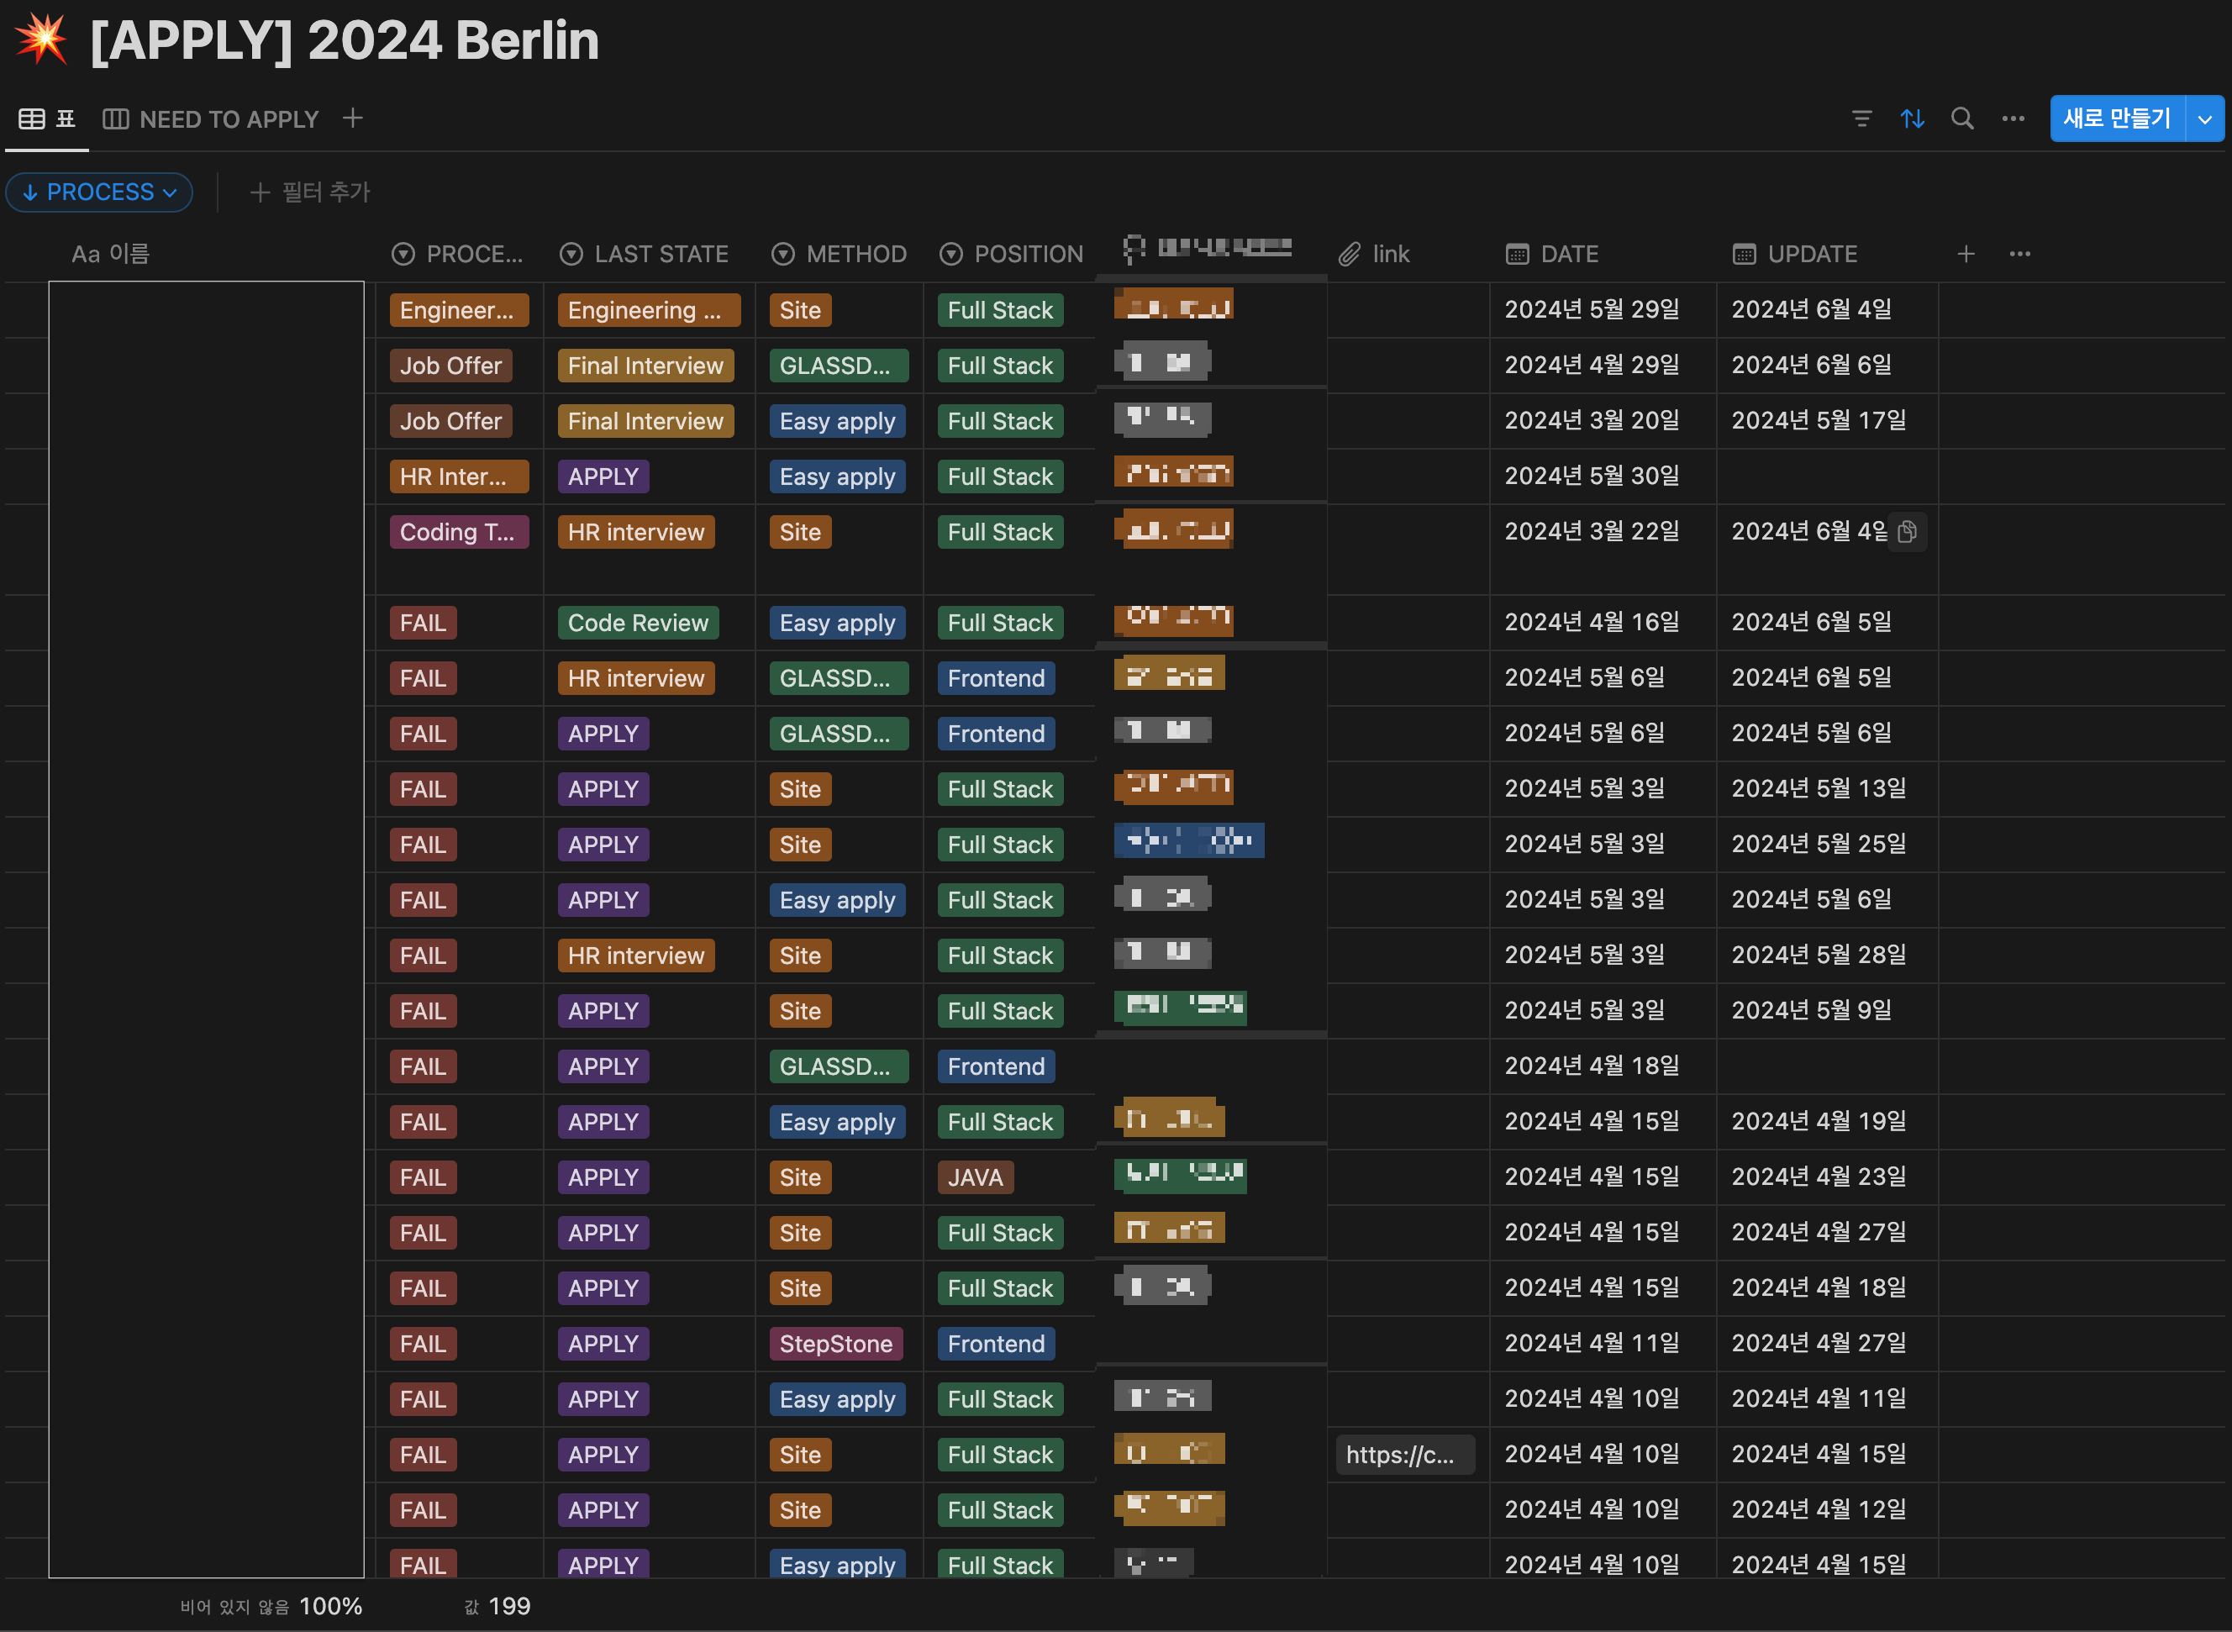Add a new column with the plus icon
This screenshot has width=2232, height=1632.
(x=1966, y=254)
